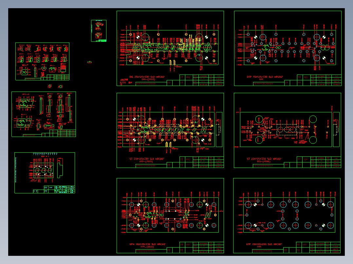
Task: Select the UTP 15X125X330 SLD HRC60 label
Action: 264,244
